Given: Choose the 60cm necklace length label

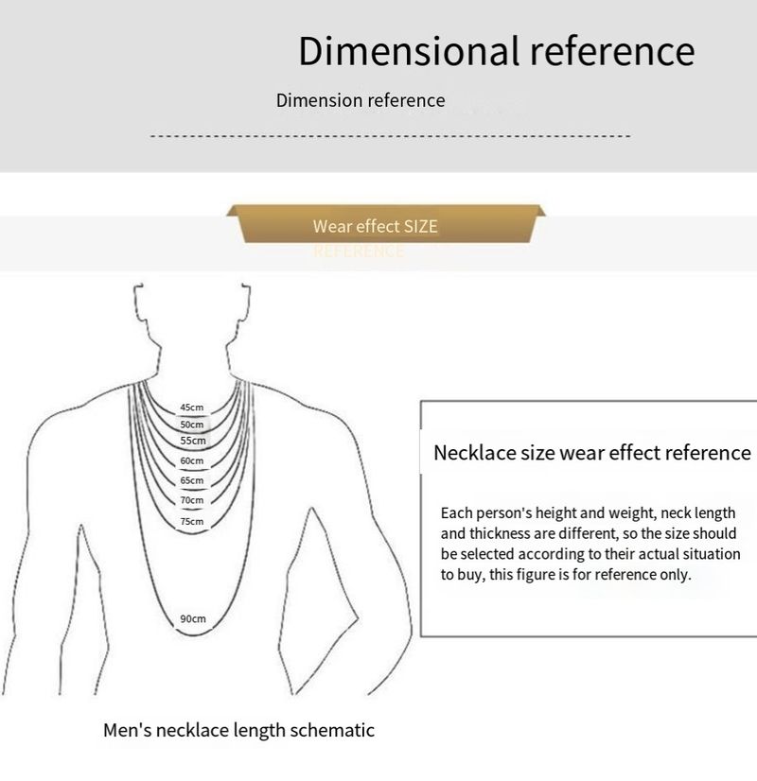Looking at the screenshot, I should (x=192, y=460).
